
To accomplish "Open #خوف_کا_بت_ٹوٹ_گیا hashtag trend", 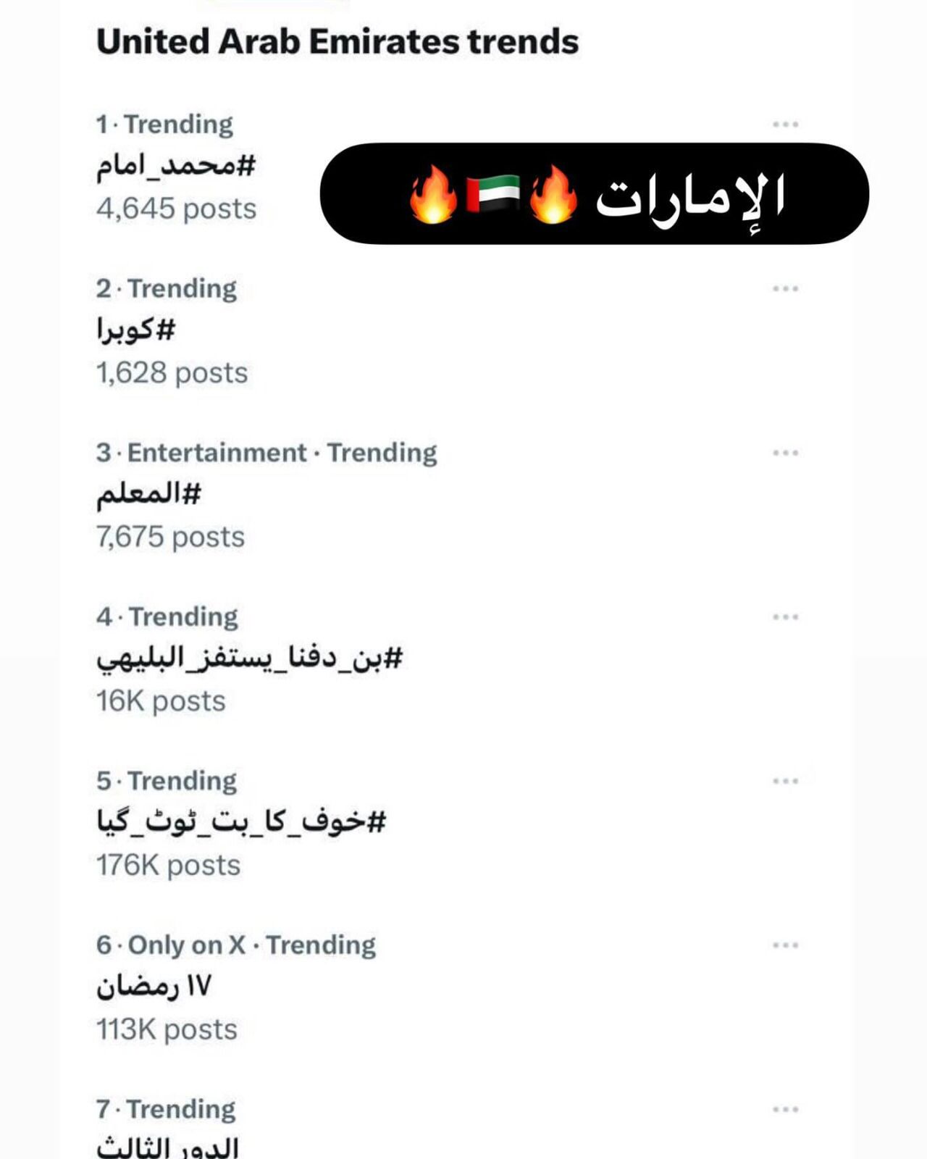I will tap(241, 823).
